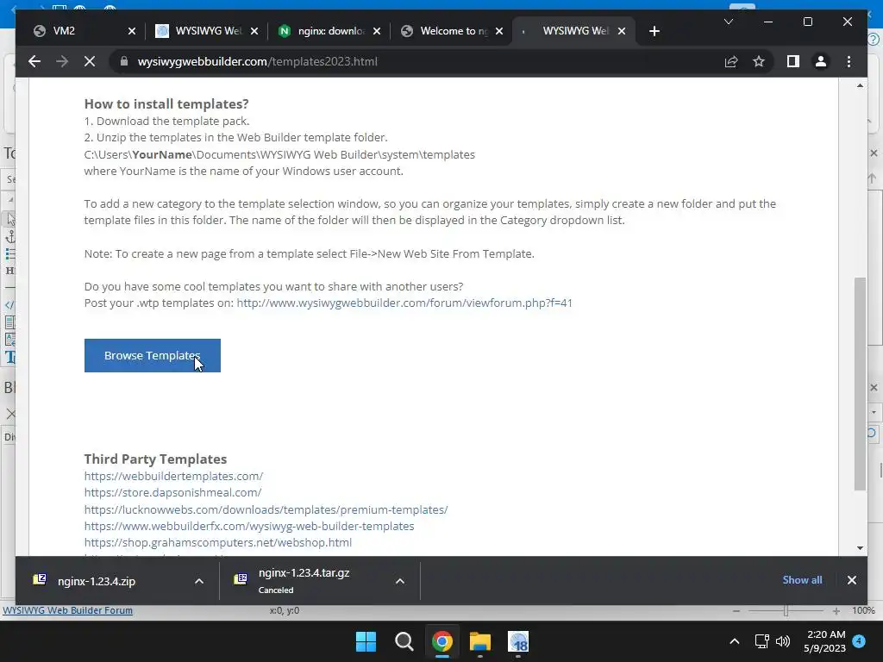Close the downloads bar

pyautogui.click(x=851, y=580)
